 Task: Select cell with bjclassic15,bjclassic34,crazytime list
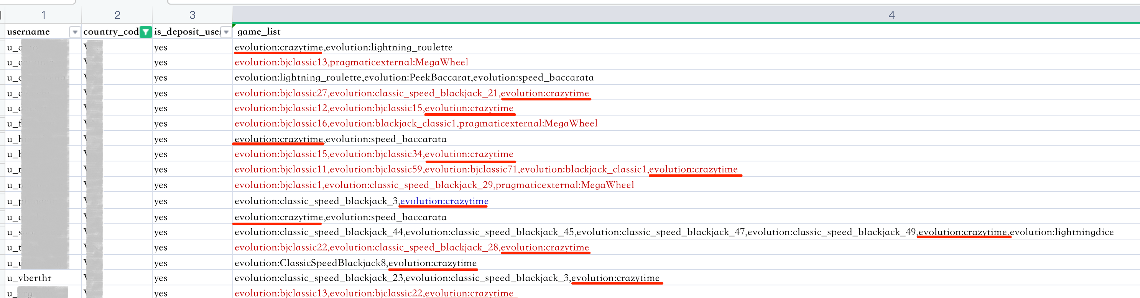coord(686,154)
